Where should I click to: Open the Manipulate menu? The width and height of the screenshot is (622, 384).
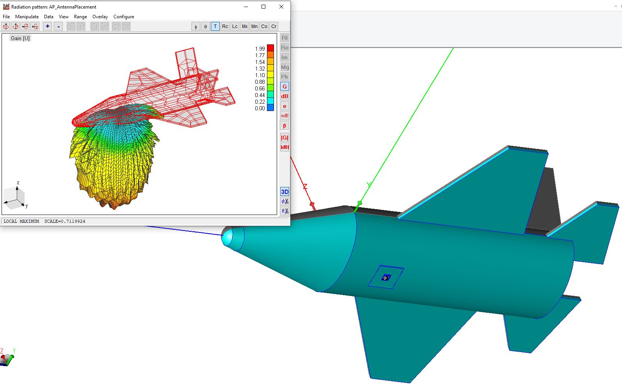click(x=27, y=17)
